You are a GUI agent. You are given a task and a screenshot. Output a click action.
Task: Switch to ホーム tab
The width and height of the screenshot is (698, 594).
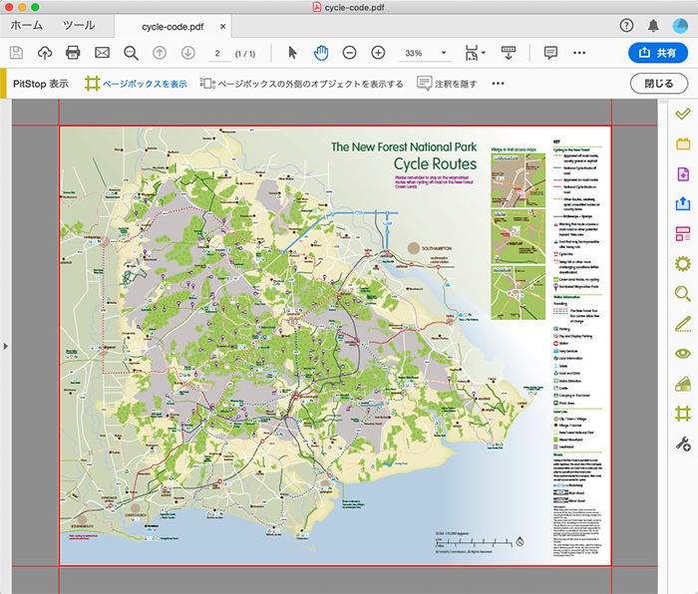pos(26,26)
